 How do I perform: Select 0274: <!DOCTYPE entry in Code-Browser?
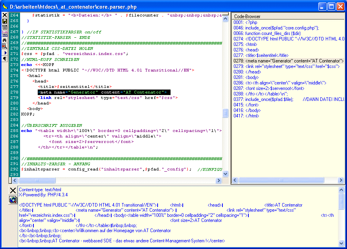(289, 39)
